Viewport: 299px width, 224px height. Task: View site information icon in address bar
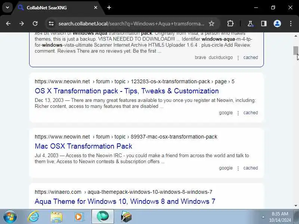(51, 24)
